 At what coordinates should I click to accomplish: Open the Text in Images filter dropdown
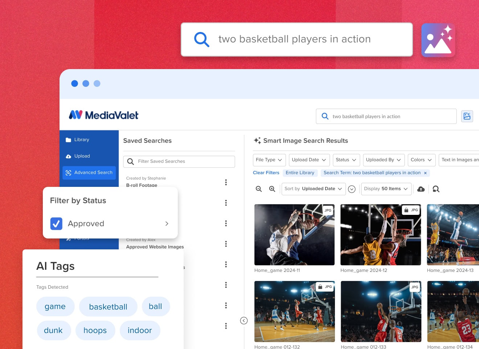point(459,160)
